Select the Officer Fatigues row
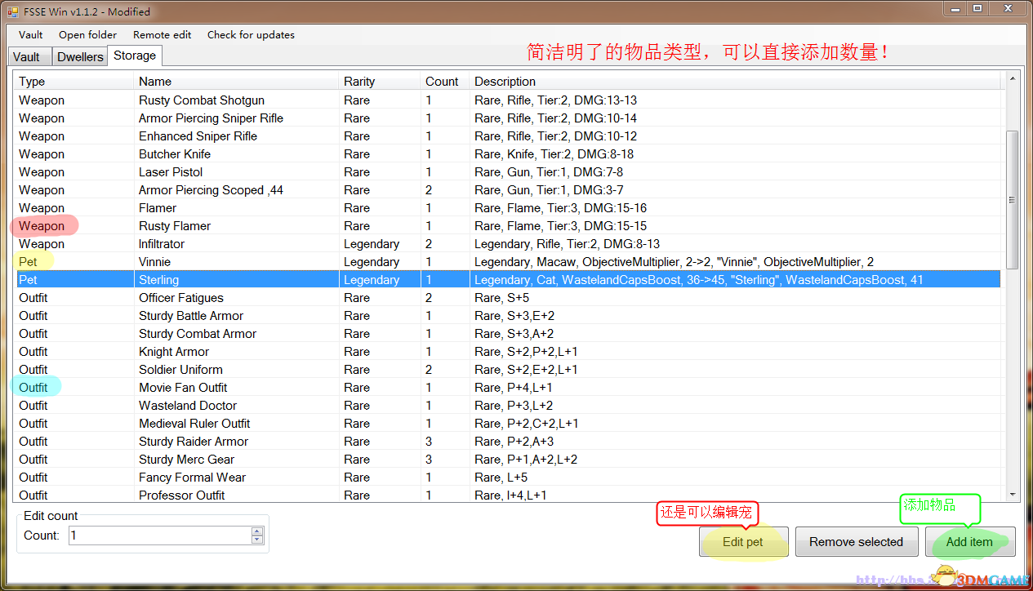The width and height of the screenshot is (1033, 591). (x=507, y=298)
